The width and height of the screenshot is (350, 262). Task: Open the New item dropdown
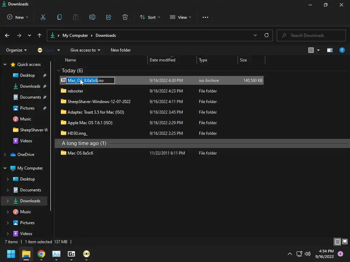18,17
